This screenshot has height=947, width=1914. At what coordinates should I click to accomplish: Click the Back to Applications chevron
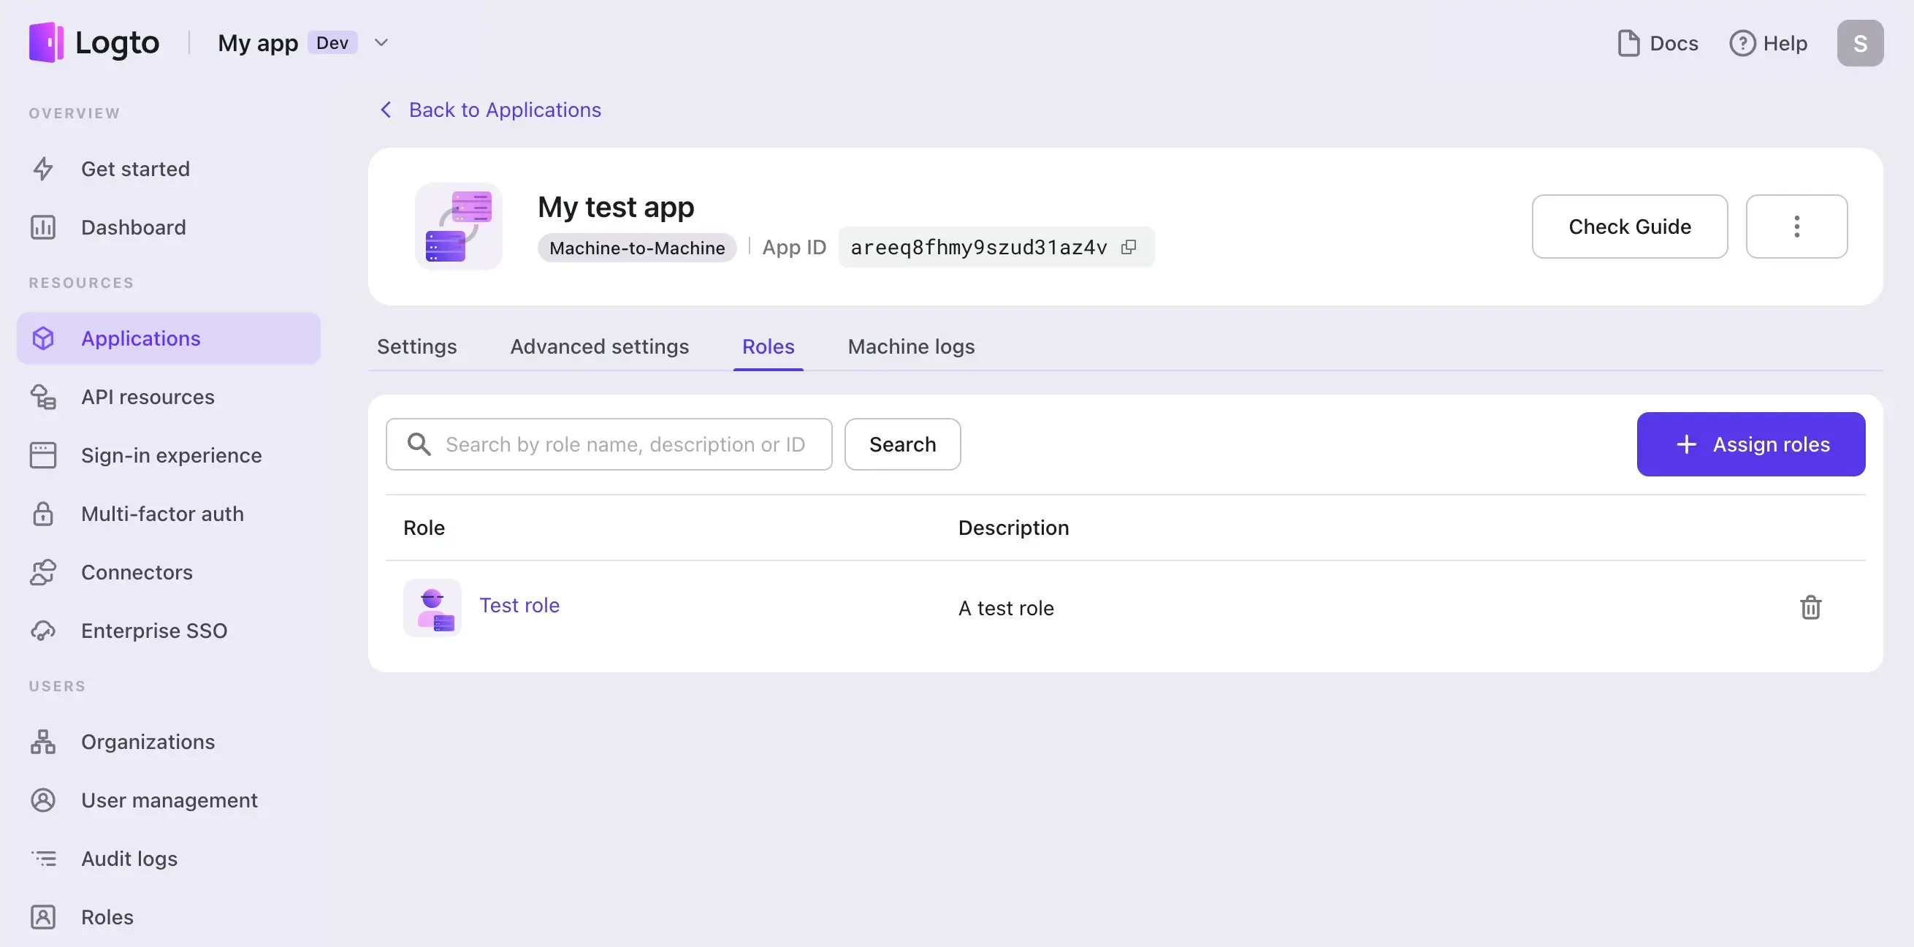[x=384, y=110]
